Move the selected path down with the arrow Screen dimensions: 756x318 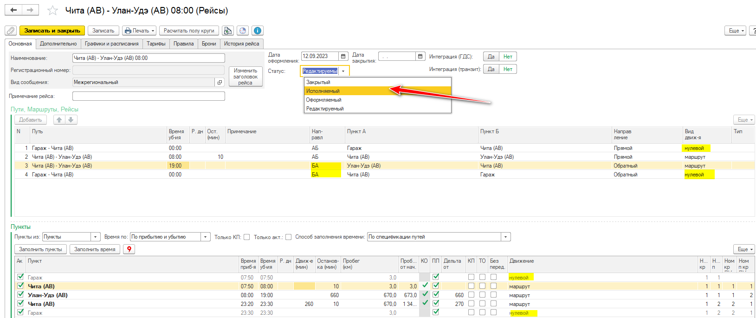point(71,120)
